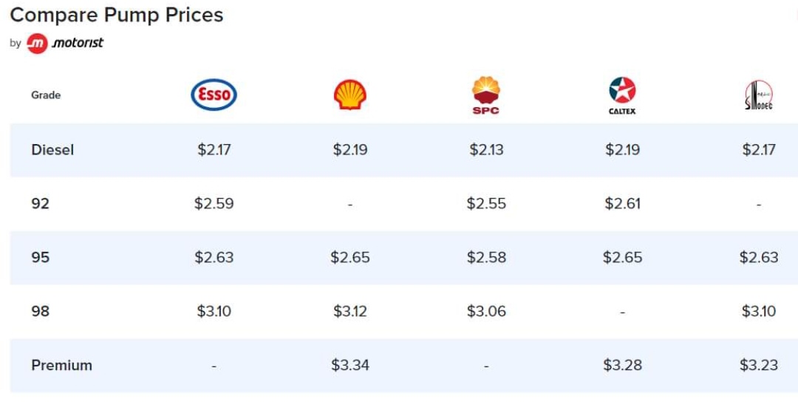Click SPC's $2.13 Diesel price

point(486,149)
